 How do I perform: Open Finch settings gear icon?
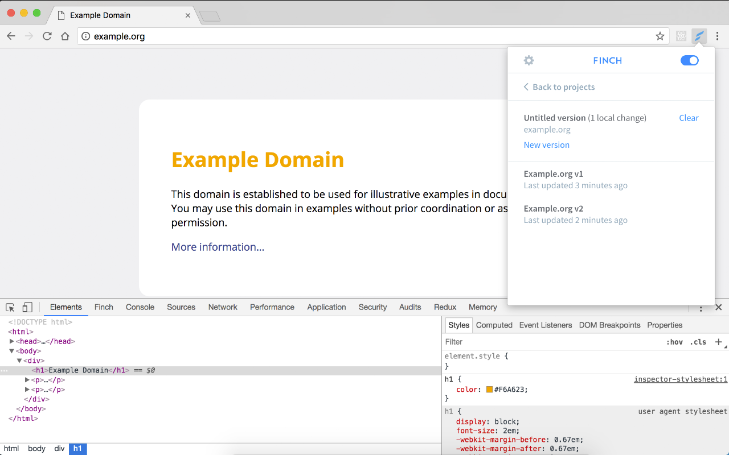point(529,60)
